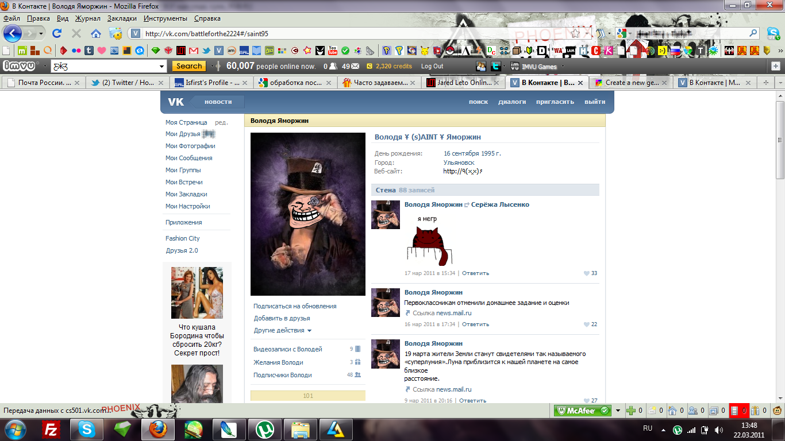Open the Gmail bookmark icon
The height and width of the screenshot is (441, 785).
194,51
